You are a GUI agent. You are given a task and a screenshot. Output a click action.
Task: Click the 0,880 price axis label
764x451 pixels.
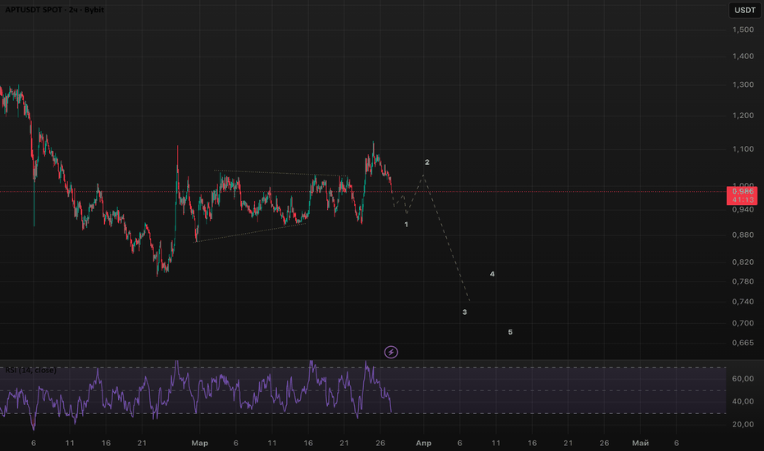(743, 235)
